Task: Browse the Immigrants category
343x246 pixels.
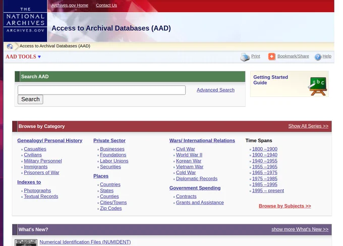Action: [x=36, y=167]
